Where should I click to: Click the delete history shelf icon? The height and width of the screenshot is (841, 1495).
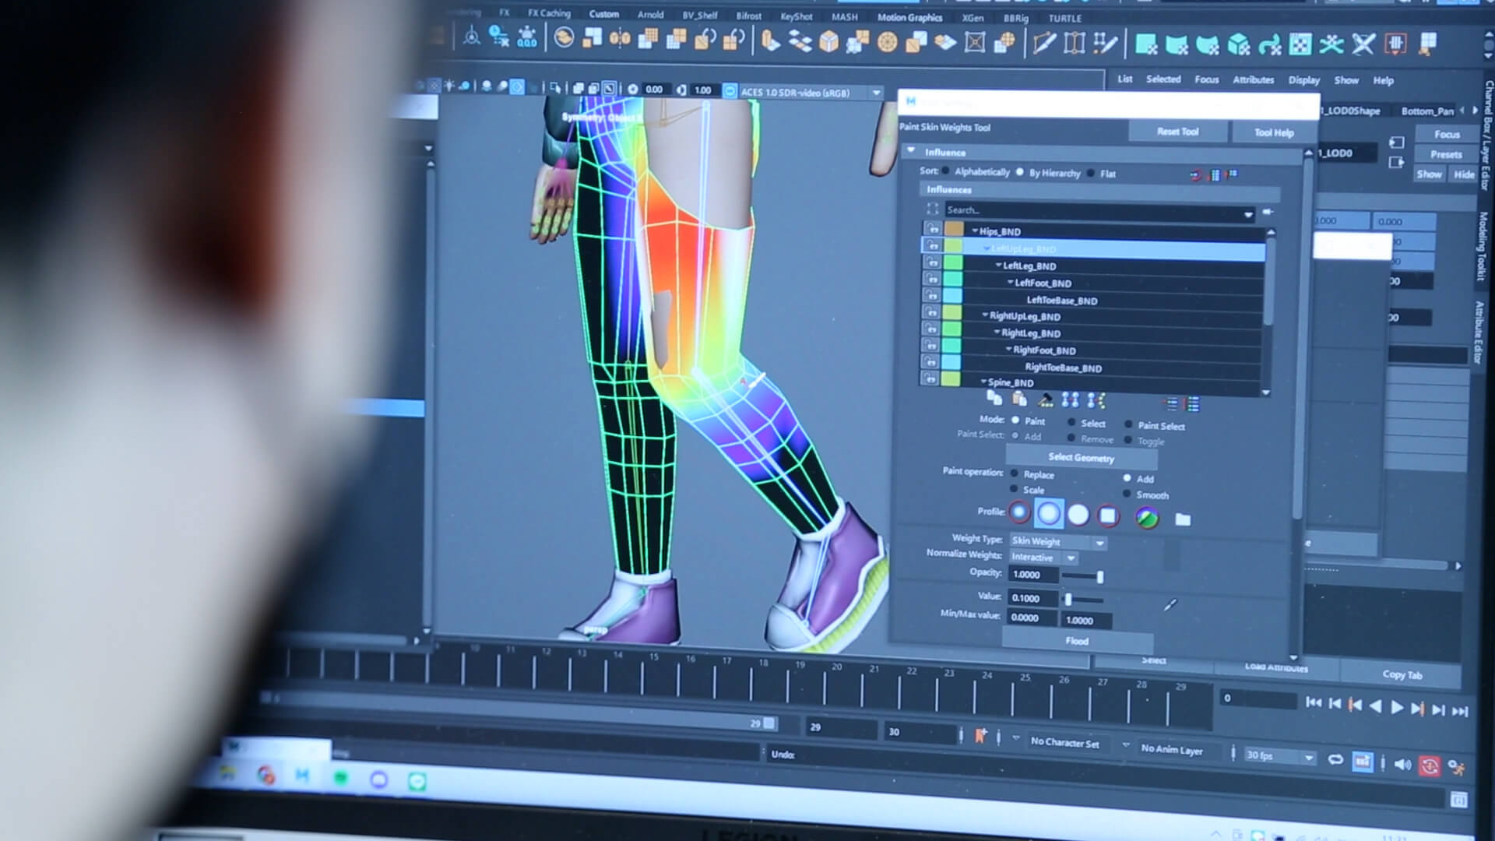(499, 37)
